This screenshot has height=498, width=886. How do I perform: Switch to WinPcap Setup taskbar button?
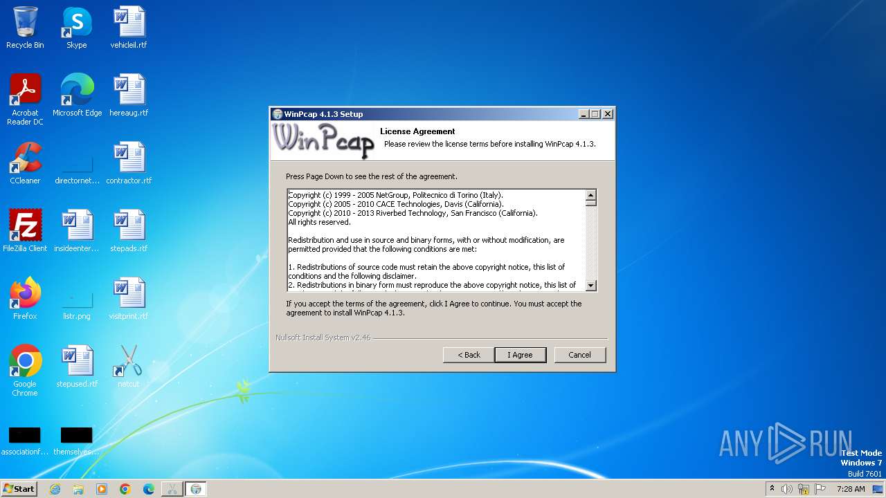point(196,489)
